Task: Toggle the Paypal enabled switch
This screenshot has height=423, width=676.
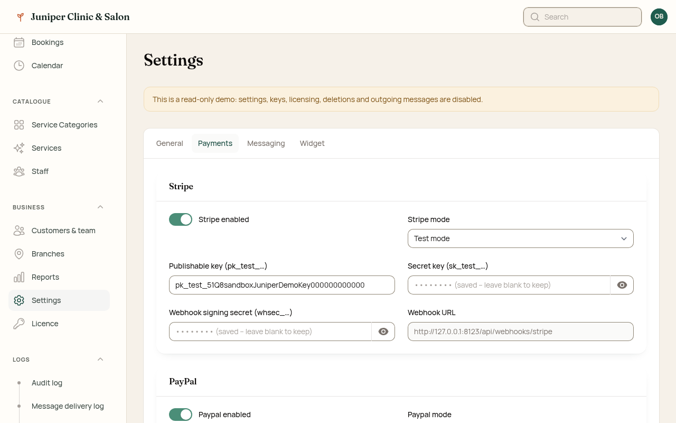Action: click(181, 415)
